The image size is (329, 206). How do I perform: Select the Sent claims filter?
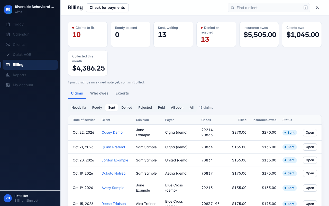click(112, 108)
